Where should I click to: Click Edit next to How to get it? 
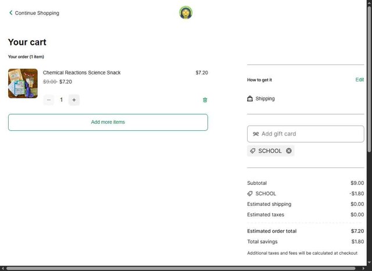[360, 80]
